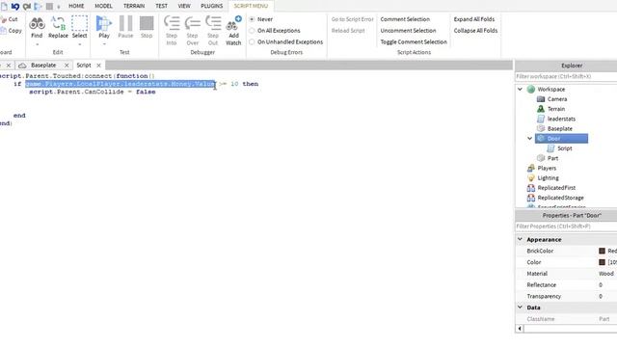The width and height of the screenshot is (617, 347).
Task: Open the Find dropdown arrow
Action: click(x=37, y=44)
